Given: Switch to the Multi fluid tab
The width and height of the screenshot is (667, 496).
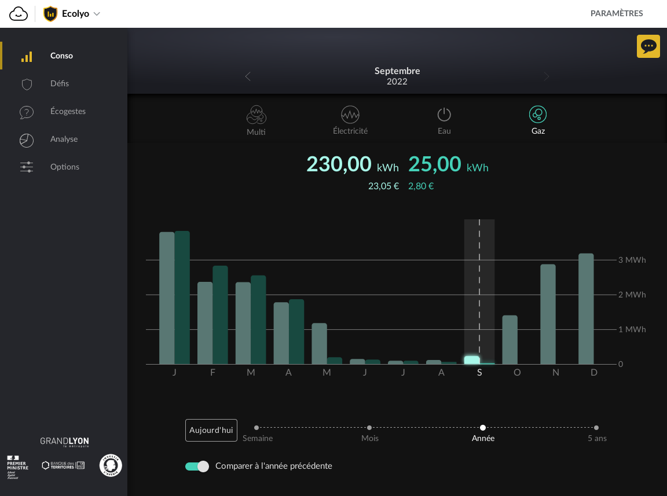Looking at the screenshot, I should click(x=256, y=121).
